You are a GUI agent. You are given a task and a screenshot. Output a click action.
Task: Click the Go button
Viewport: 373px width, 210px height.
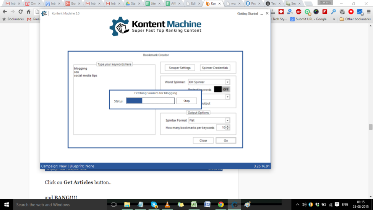coord(226,140)
